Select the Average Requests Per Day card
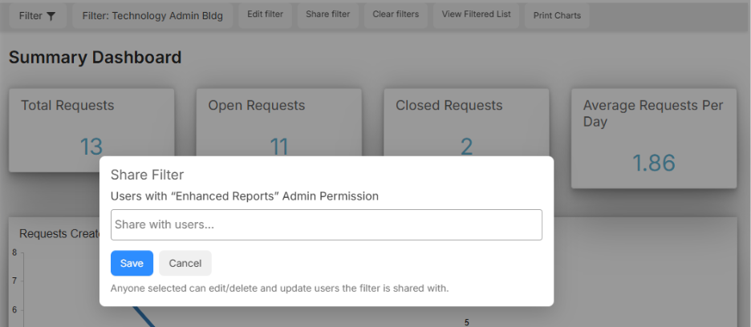 (654, 139)
